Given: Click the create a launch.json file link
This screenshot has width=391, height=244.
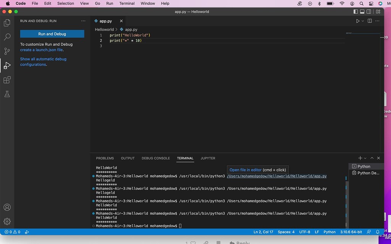Looking at the screenshot, I should pos(41,50).
